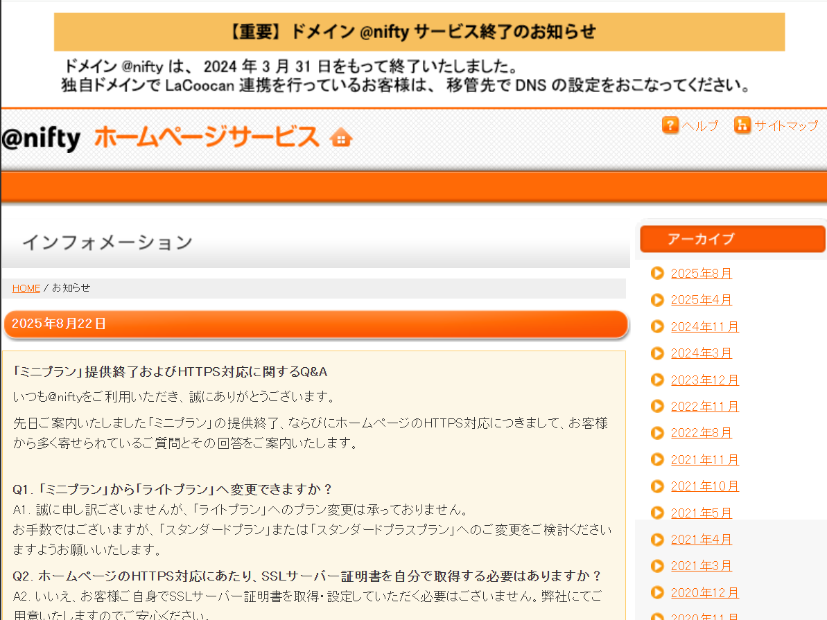
Task: Open the ヘルプ link
Action: pyautogui.click(x=701, y=125)
